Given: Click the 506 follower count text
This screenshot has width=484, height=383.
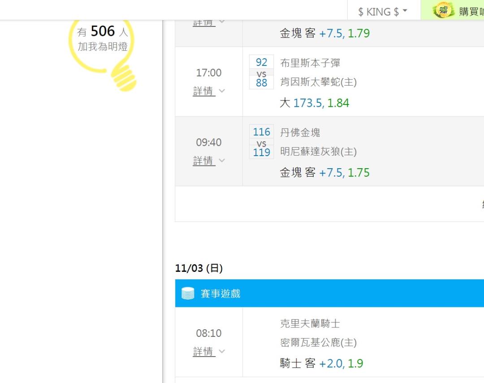Looking at the screenshot, I should tap(103, 31).
